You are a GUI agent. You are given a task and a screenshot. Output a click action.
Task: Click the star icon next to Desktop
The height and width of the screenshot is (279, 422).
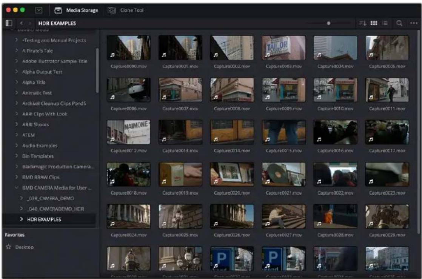[8, 247]
